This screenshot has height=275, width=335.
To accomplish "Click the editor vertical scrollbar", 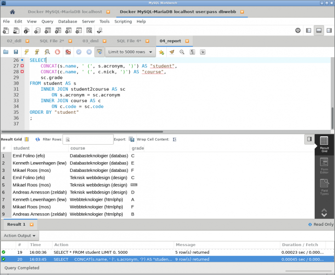I will coord(333,118).
